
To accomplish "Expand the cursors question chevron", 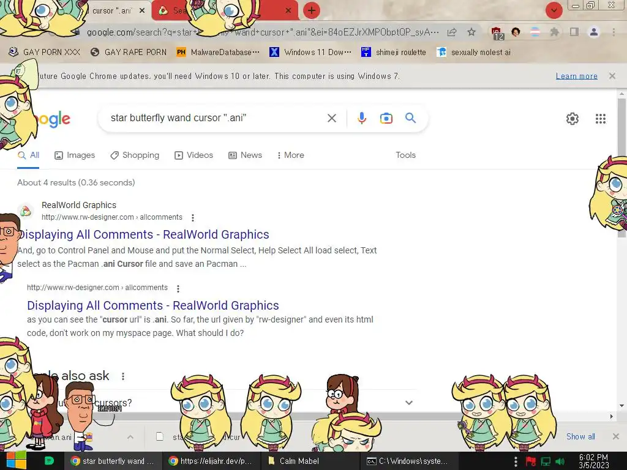I will point(408,403).
